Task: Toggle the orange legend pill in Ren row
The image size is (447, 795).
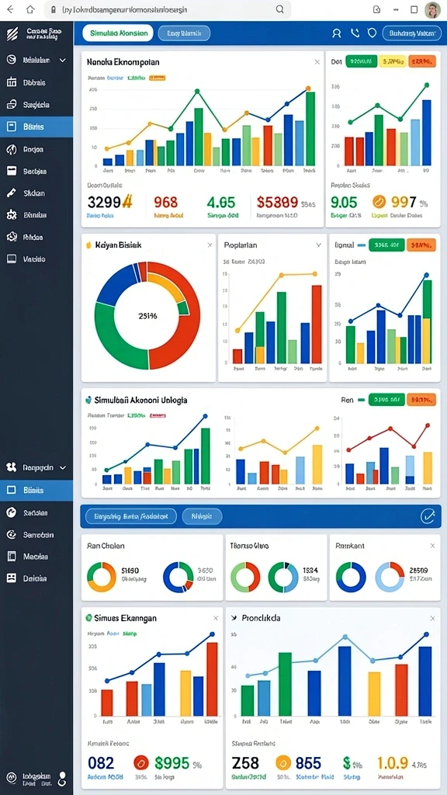Action: coord(421,400)
